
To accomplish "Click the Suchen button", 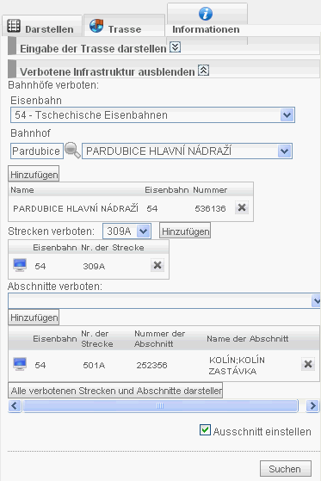I will pos(286,469).
